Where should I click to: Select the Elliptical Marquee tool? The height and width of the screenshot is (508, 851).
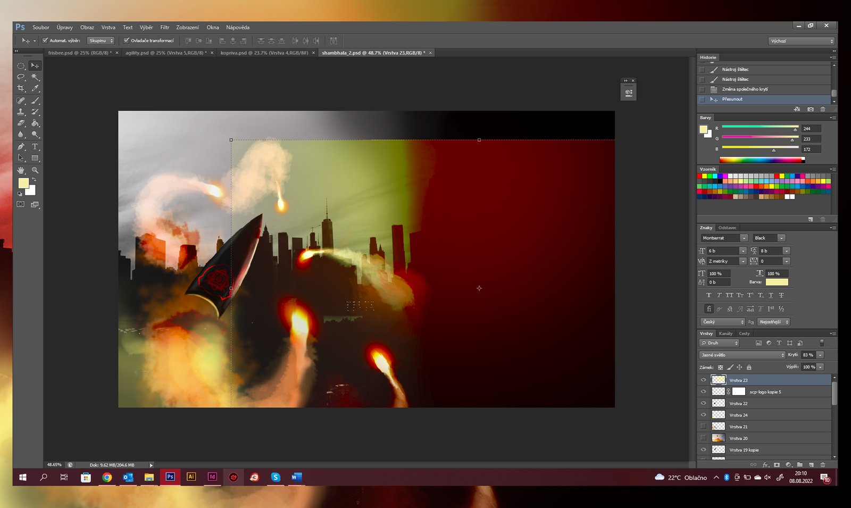click(21, 66)
